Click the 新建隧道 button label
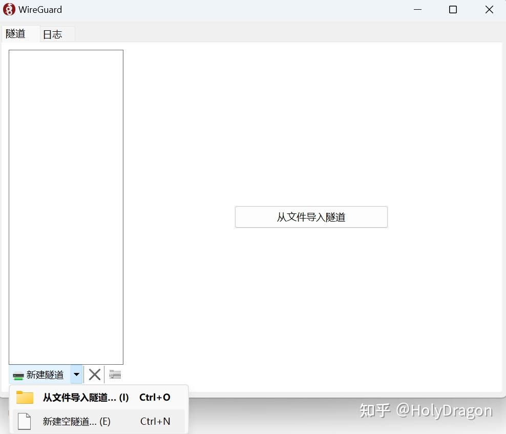The image size is (506, 434). [45, 374]
